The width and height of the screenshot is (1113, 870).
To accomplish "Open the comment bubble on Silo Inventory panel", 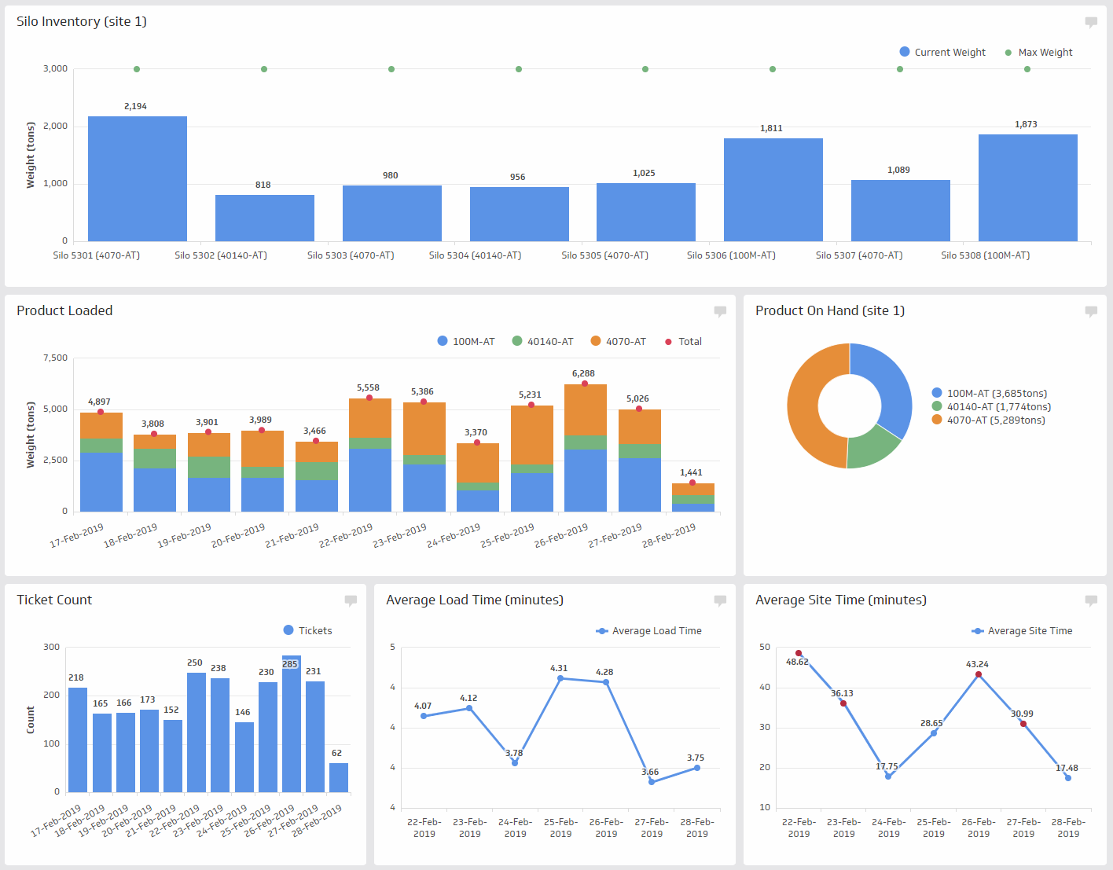I will coord(1091,22).
